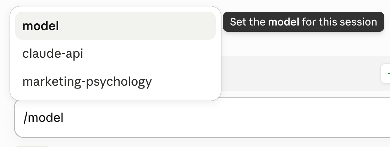Pick the marketing-psychology suggestion

(115, 81)
